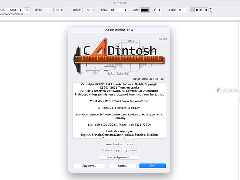
Task: Open the circle symbol dropdown next to Color
Action: click(157, 10)
